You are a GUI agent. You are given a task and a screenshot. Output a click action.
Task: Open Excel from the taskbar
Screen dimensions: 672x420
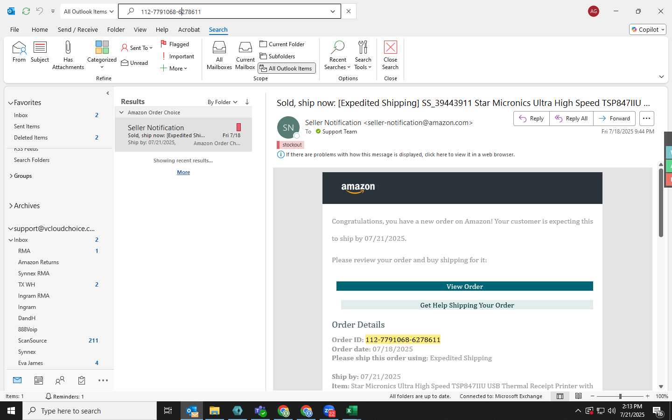coord(351,411)
